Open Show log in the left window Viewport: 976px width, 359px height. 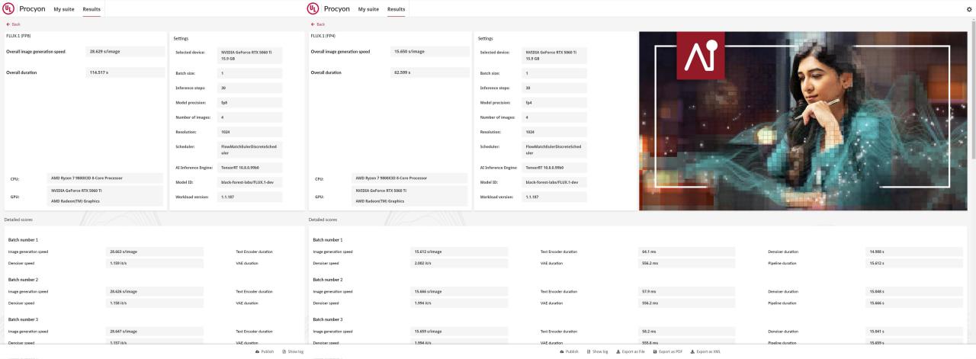pos(293,351)
